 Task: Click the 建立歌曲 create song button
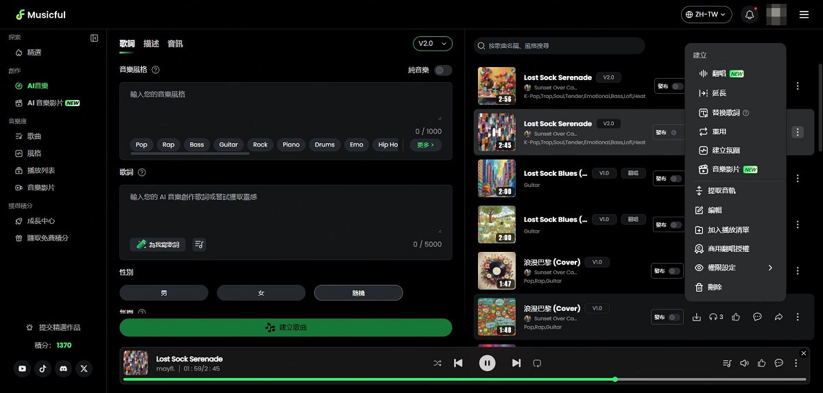pos(286,327)
